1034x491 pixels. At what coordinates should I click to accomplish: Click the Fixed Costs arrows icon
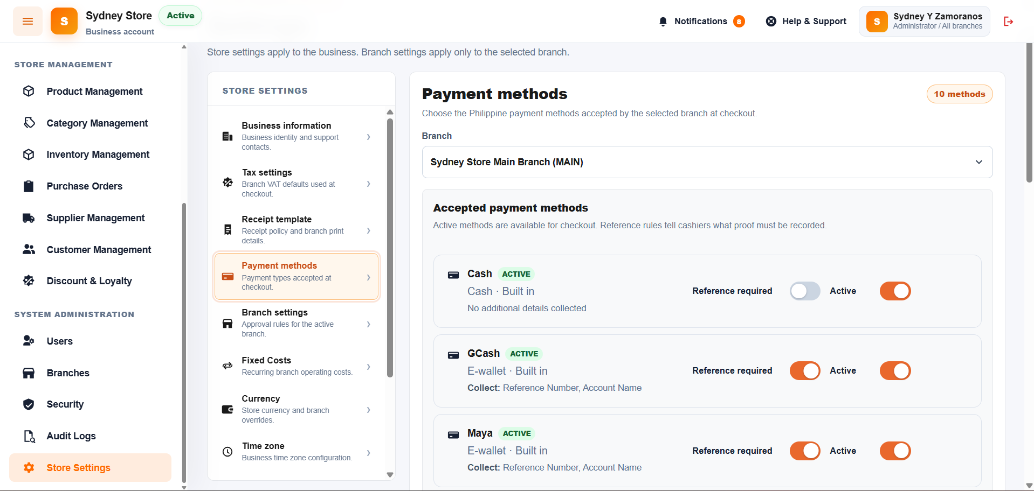pos(228,366)
